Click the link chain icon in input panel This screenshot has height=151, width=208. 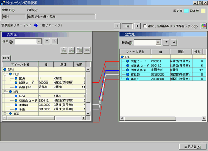(87, 50)
